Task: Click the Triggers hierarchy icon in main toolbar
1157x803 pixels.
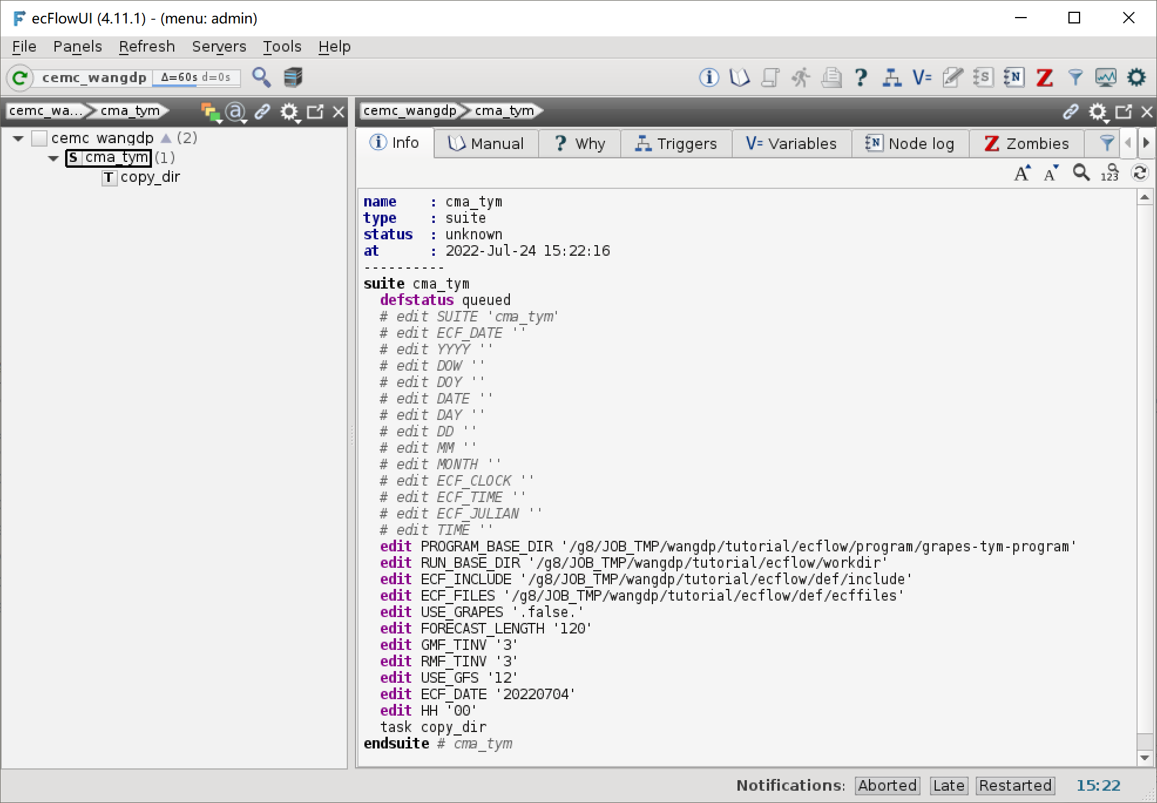Action: (892, 77)
